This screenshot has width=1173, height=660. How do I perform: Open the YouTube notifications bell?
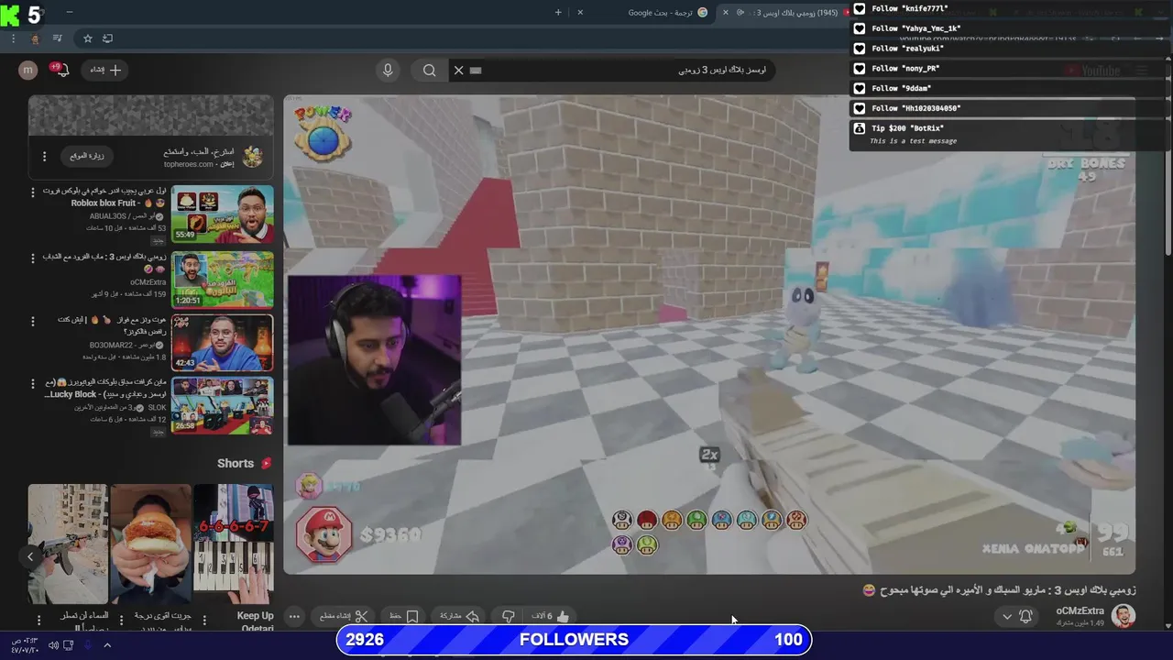pyautogui.click(x=60, y=70)
